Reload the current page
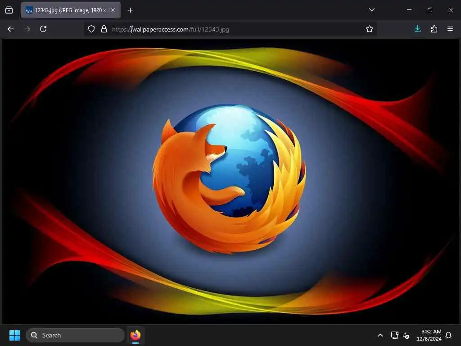The height and width of the screenshot is (346, 461). click(43, 29)
